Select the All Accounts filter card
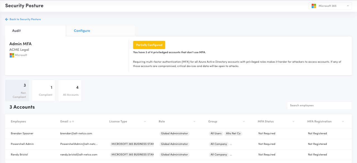 point(70,91)
